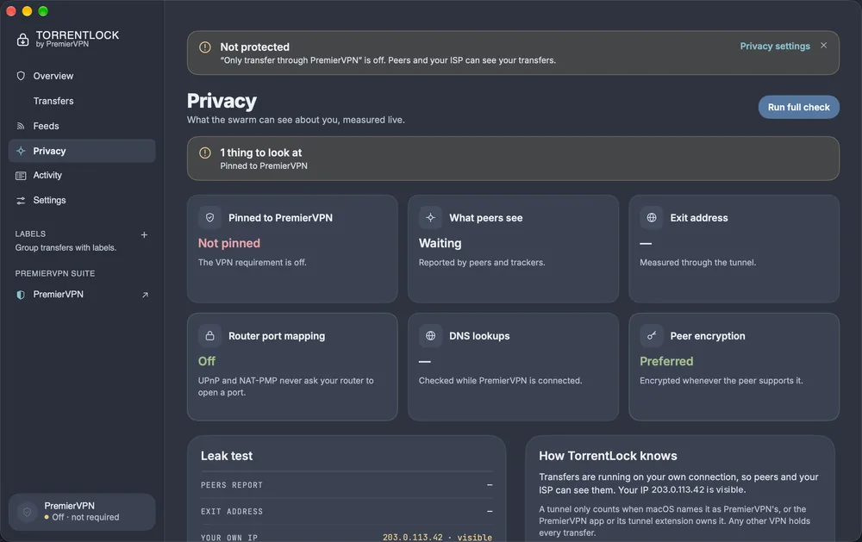Click 'Reported by peers and trackers.' text
This screenshot has width=862, height=542.
482,263
